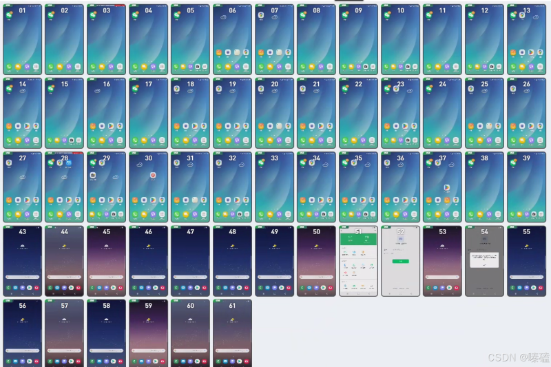The height and width of the screenshot is (367, 551).
Task: Tap the cloud widget on phone 16
Action: [97, 91]
